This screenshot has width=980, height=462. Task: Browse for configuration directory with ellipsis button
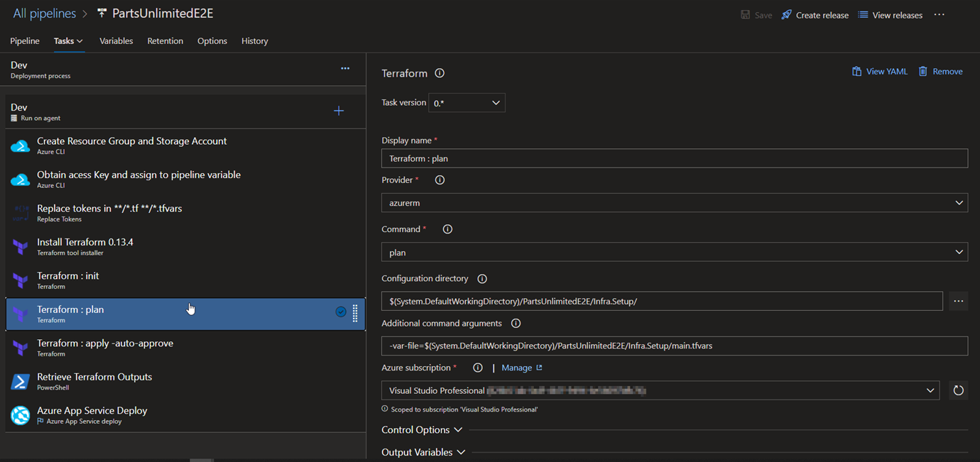pyautogui.click(x=958, y=301)
